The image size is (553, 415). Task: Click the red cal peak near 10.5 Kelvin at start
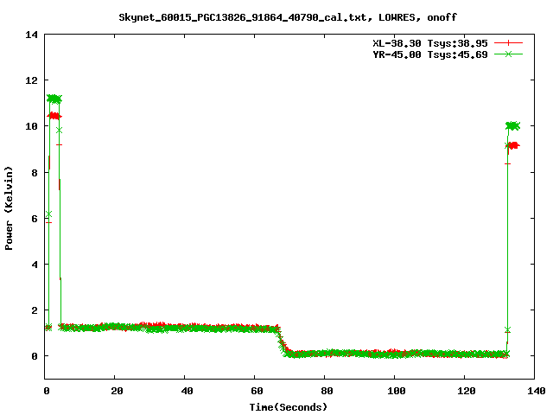pos(54,116)
